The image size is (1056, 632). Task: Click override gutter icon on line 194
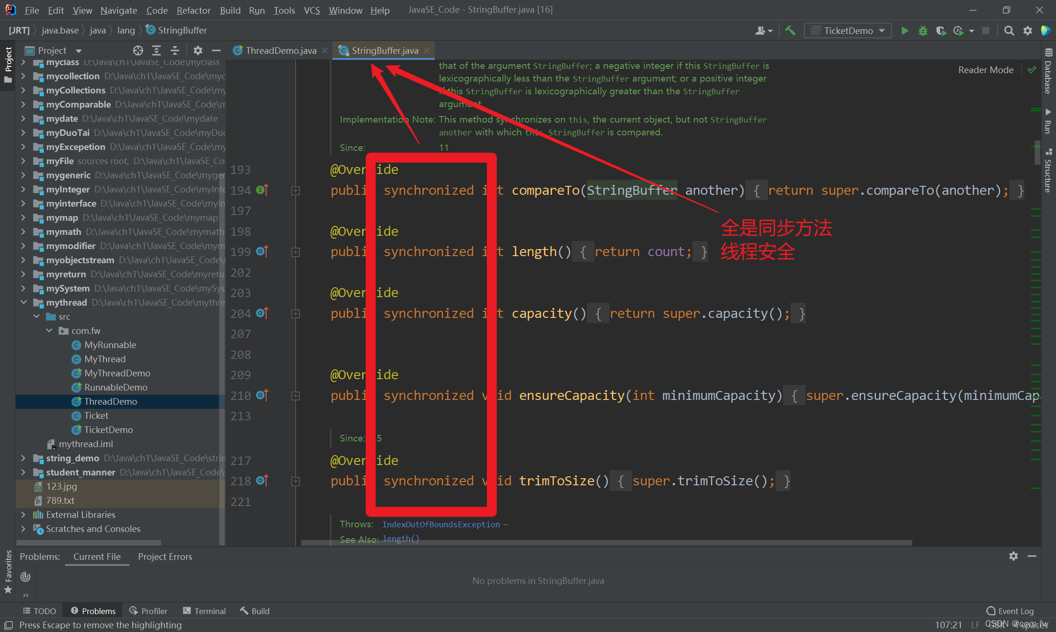pos(262,190)
